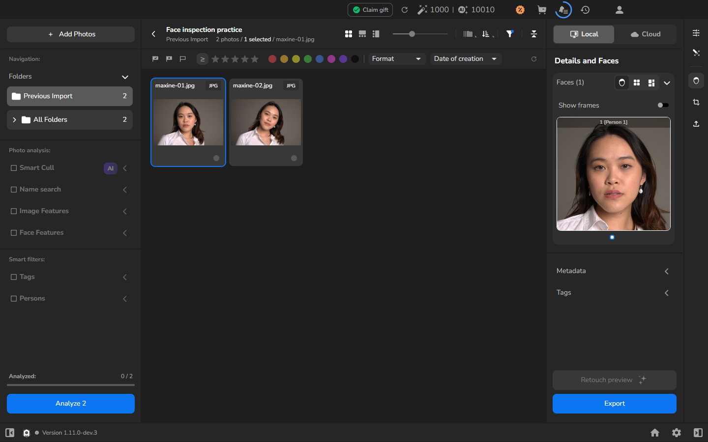The width and height of the screenshot is (708, 442).
Task: Select the crop tool in right sidebar
Action: pyautogui.click(x=696, y=102)
